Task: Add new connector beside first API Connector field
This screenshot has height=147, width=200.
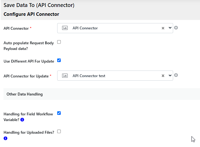Action: tap(176, 28)
